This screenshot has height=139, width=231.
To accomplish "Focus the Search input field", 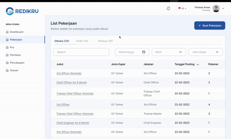I will [81, 52].
